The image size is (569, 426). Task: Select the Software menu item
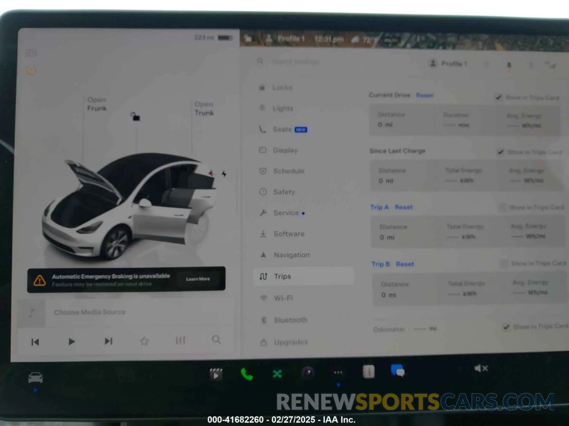click(282, 234)
